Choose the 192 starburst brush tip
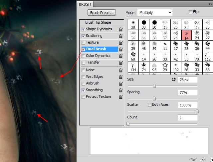Screen dimensions: 213x162 point(176,67)
